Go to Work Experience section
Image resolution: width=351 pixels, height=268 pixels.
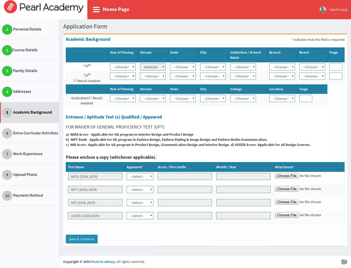point(28,154)
